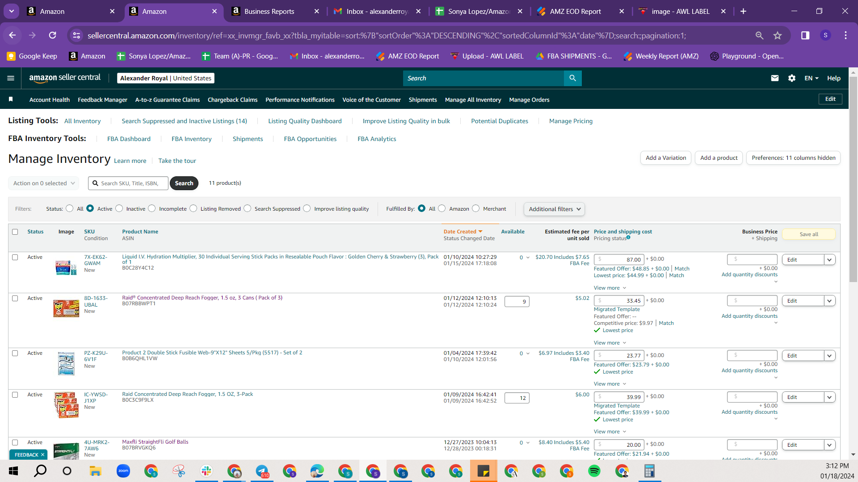Open Sticky Notes from the taskbar
Viewport: 858px width, 482px height.
tap(484, 471)
